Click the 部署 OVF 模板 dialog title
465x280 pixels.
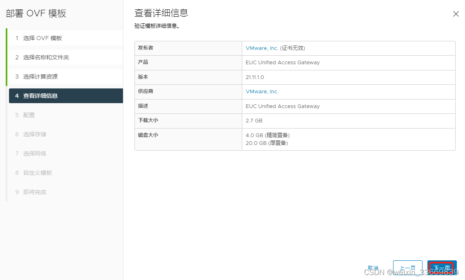pyautogui.click(x=36, y=14)
